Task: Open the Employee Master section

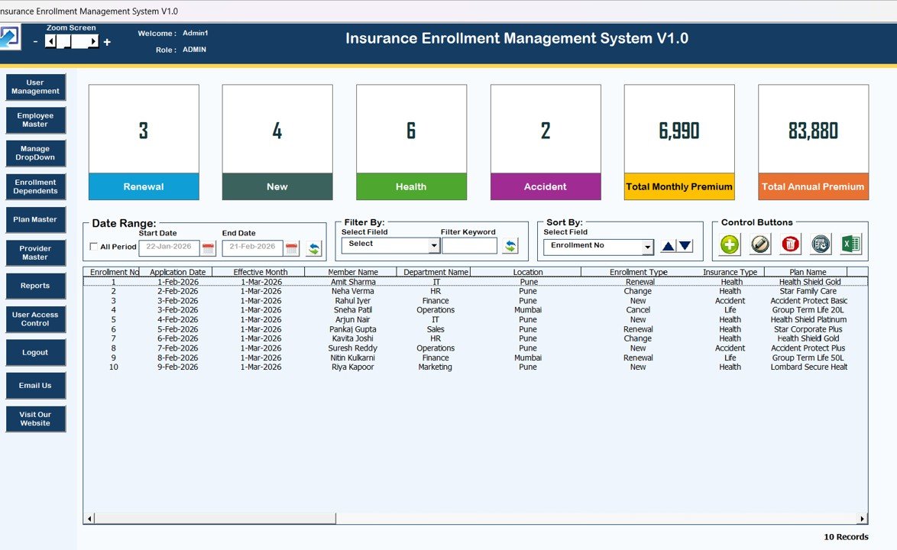Action: (35, 120)
